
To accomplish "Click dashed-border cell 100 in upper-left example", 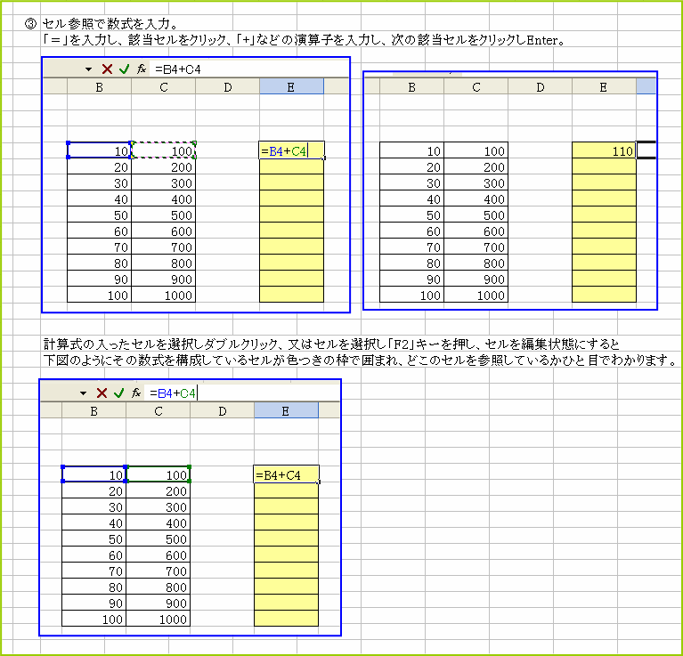I will 163,150.
